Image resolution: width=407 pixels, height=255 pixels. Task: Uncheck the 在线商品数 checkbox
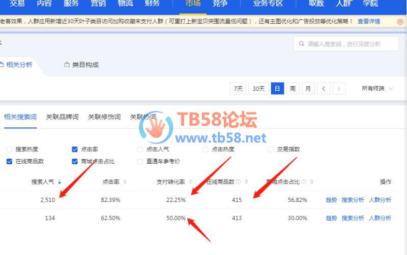pos(9,161)
